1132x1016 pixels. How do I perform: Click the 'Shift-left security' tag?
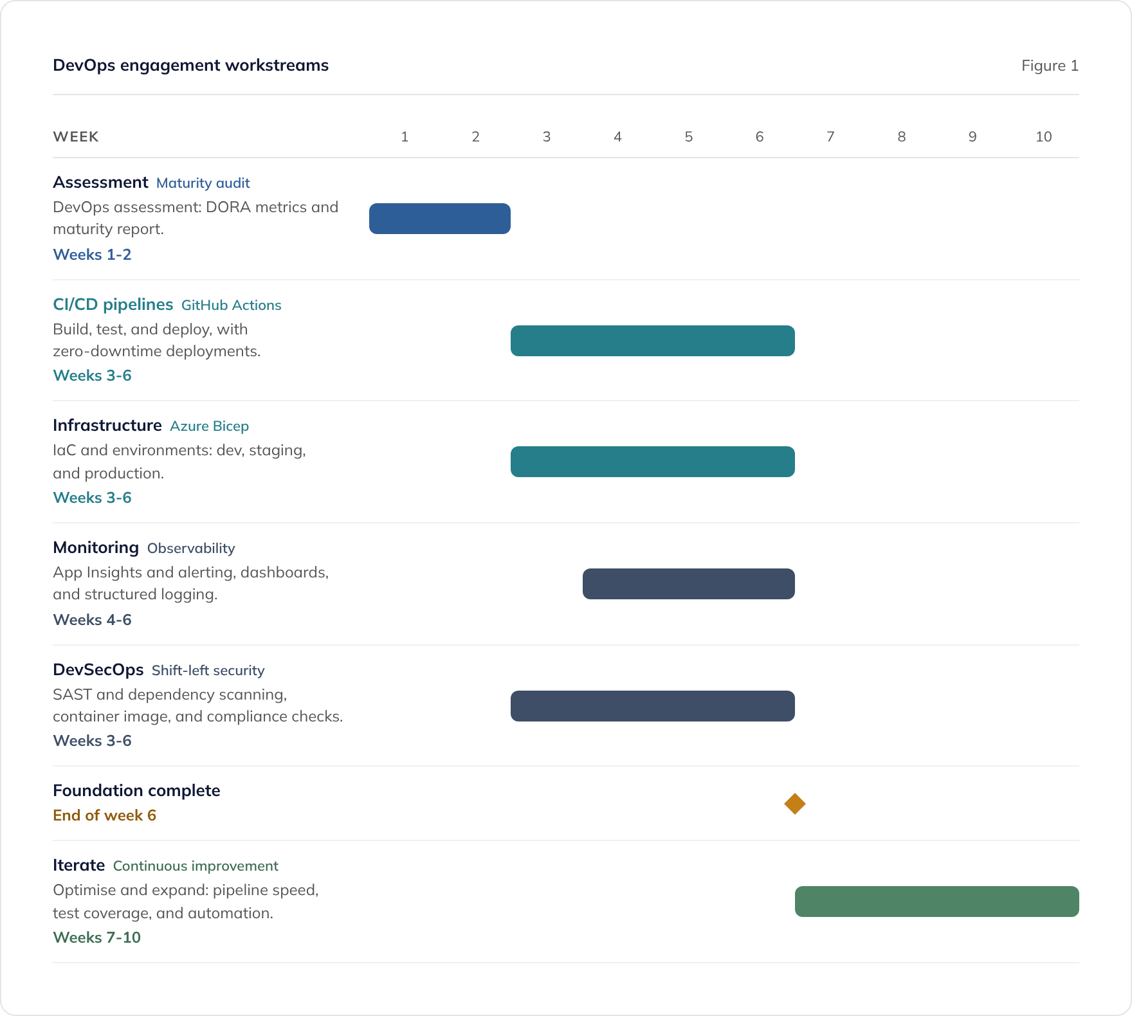tap(208, 671)
